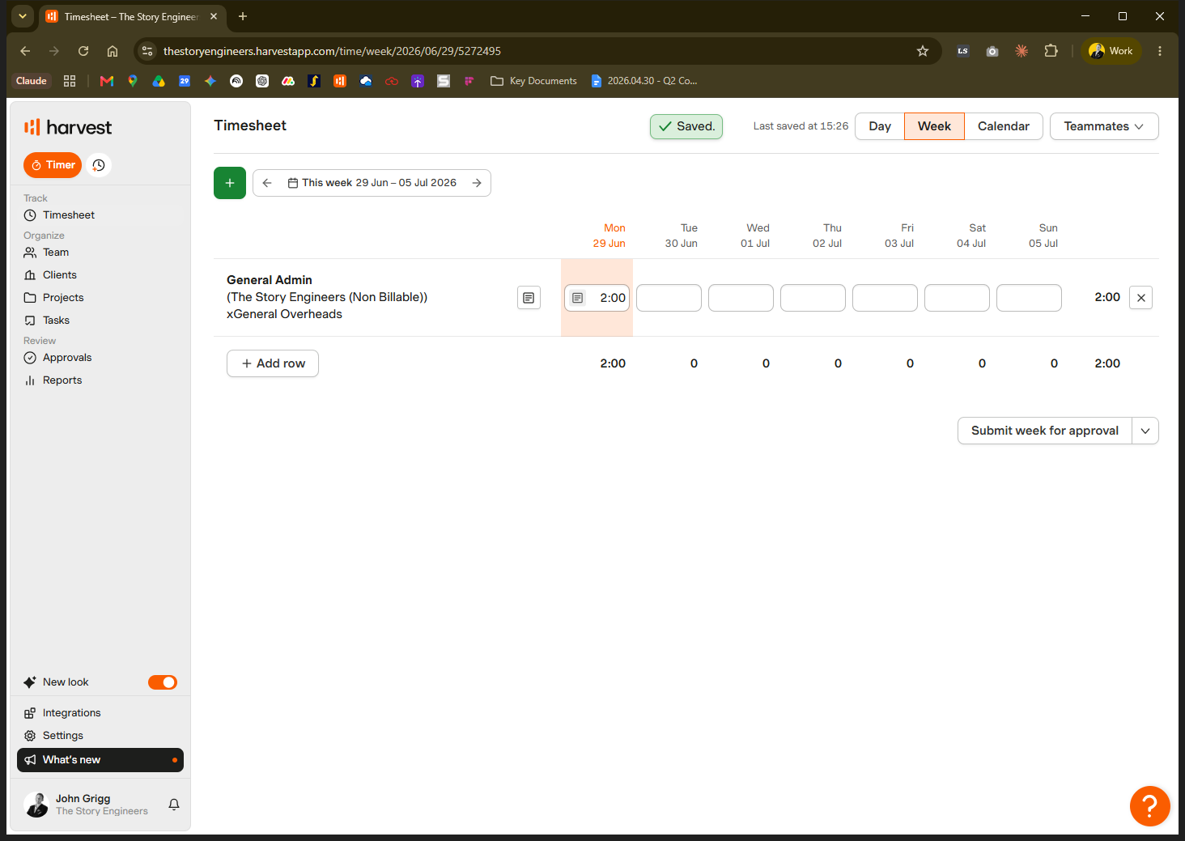Screen dimensions: 1185x841
Task: Open the Google Maps bookmark icon
Action: [x=133, y=81]
